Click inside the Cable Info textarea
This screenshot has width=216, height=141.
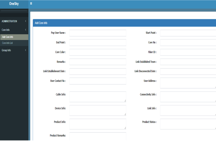(97, 97)
